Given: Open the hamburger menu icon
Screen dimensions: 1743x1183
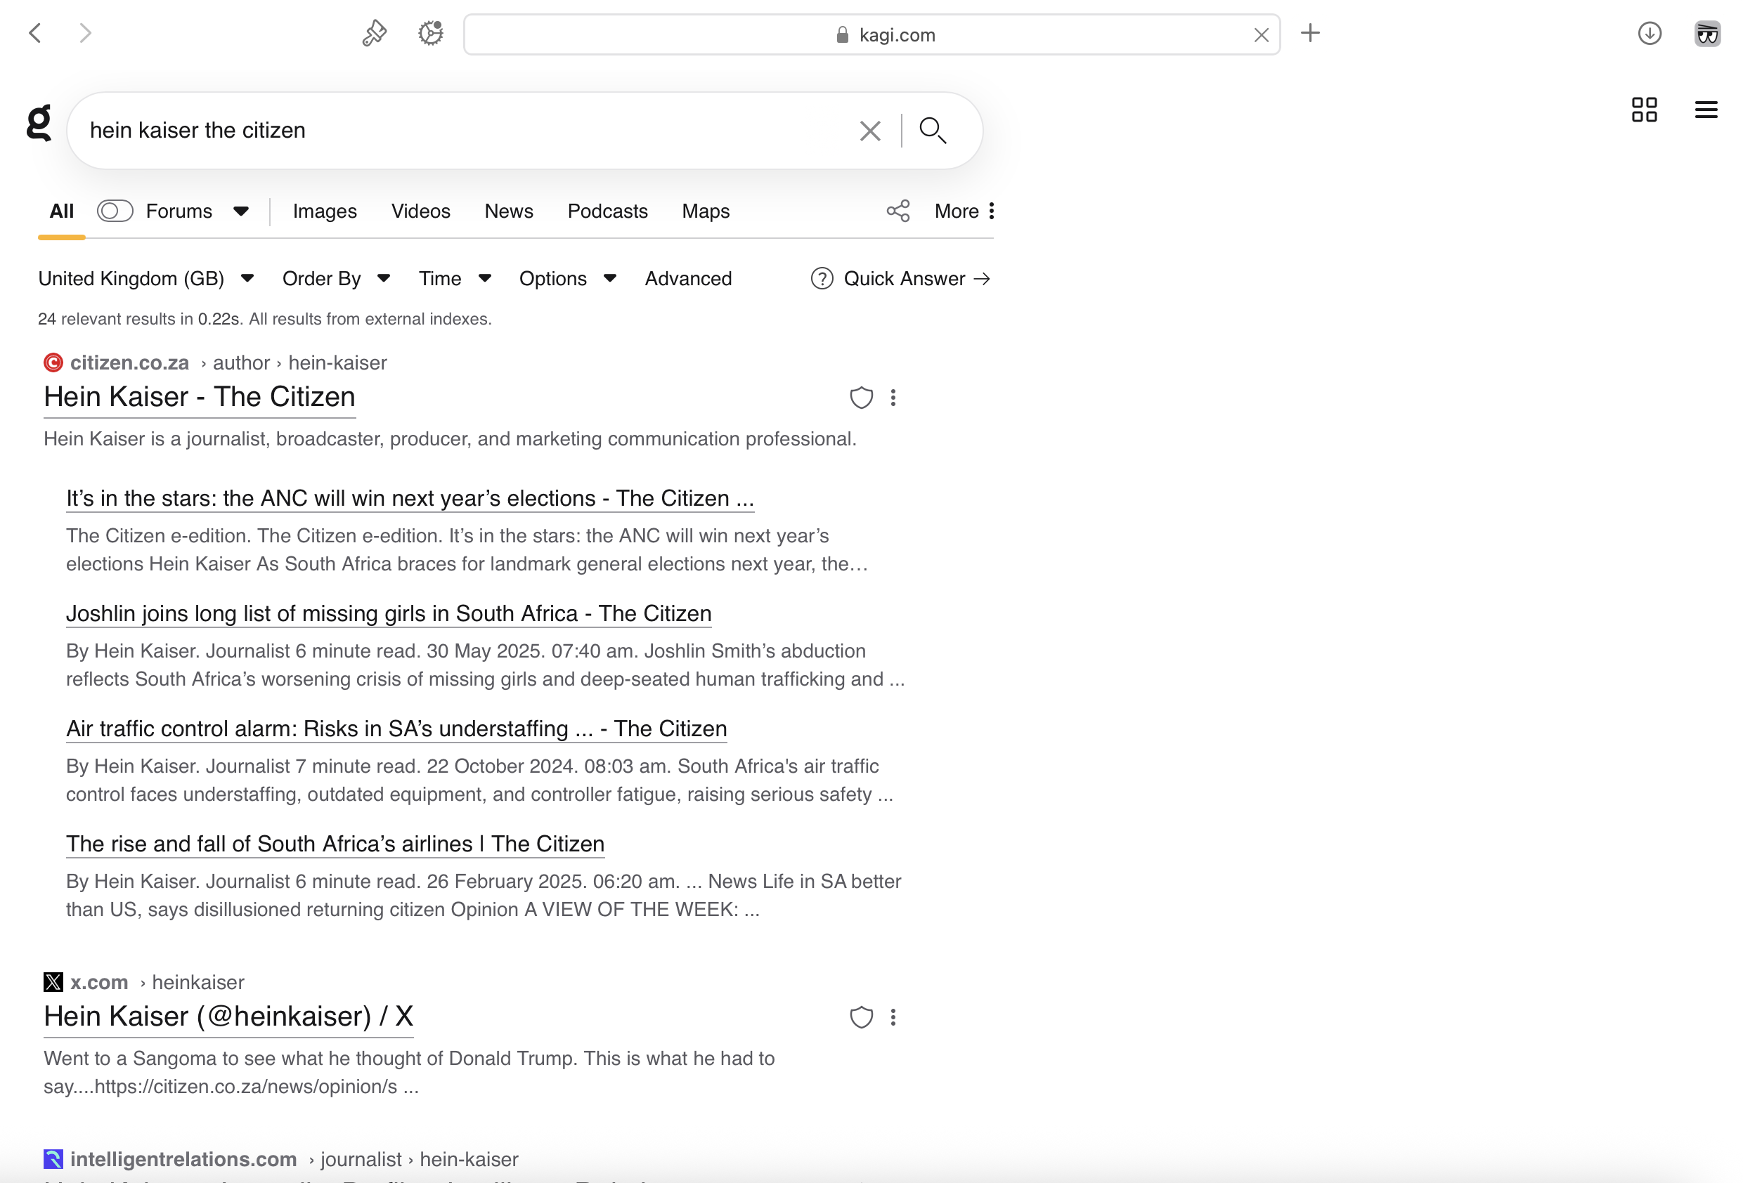Looking at the screenshot, I should pyautogui.click(x=1706, y=110).
